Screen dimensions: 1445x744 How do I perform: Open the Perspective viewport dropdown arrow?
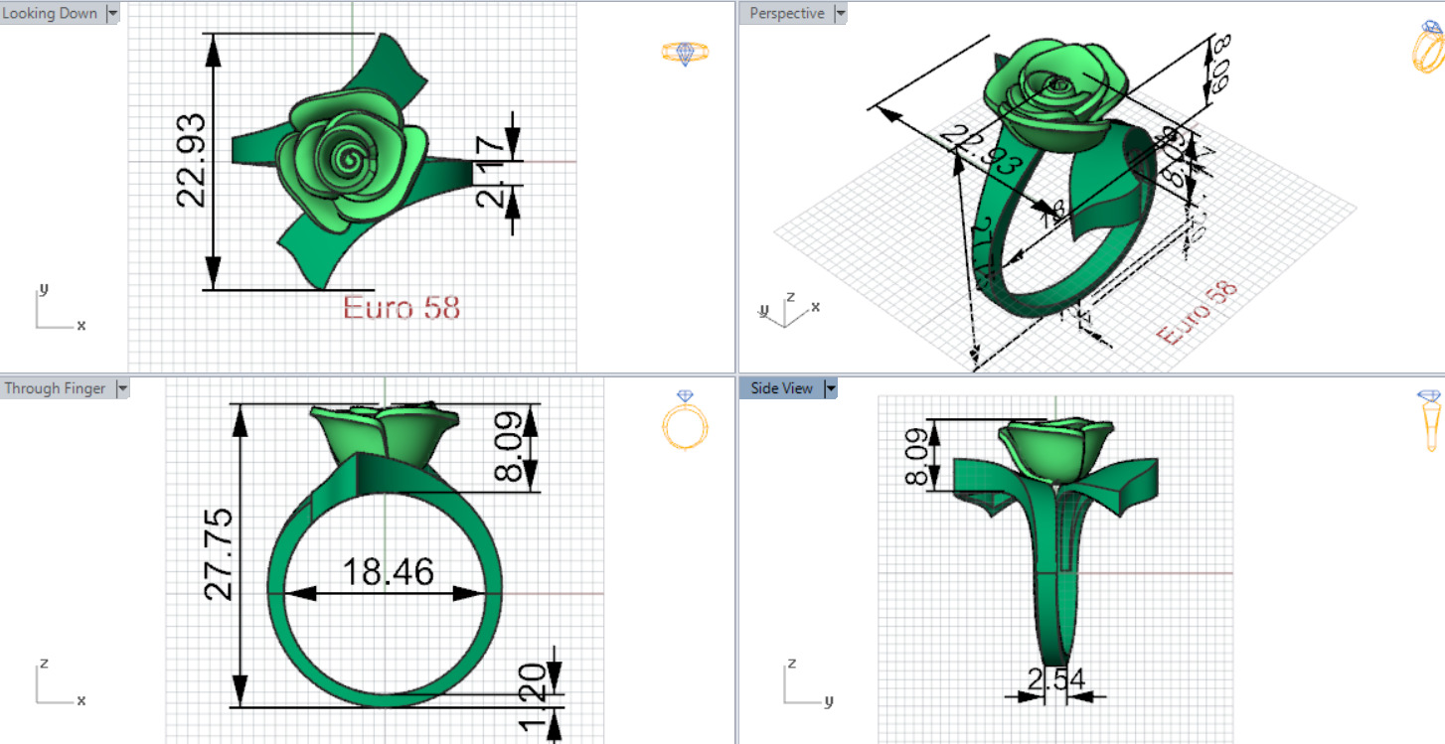841,13
